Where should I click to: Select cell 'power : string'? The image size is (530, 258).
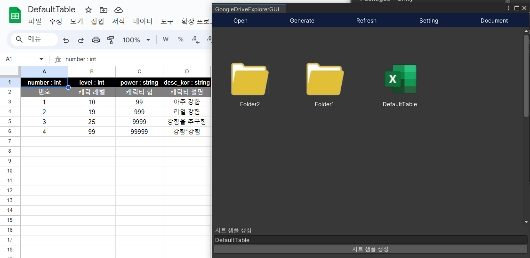(139, 82)
